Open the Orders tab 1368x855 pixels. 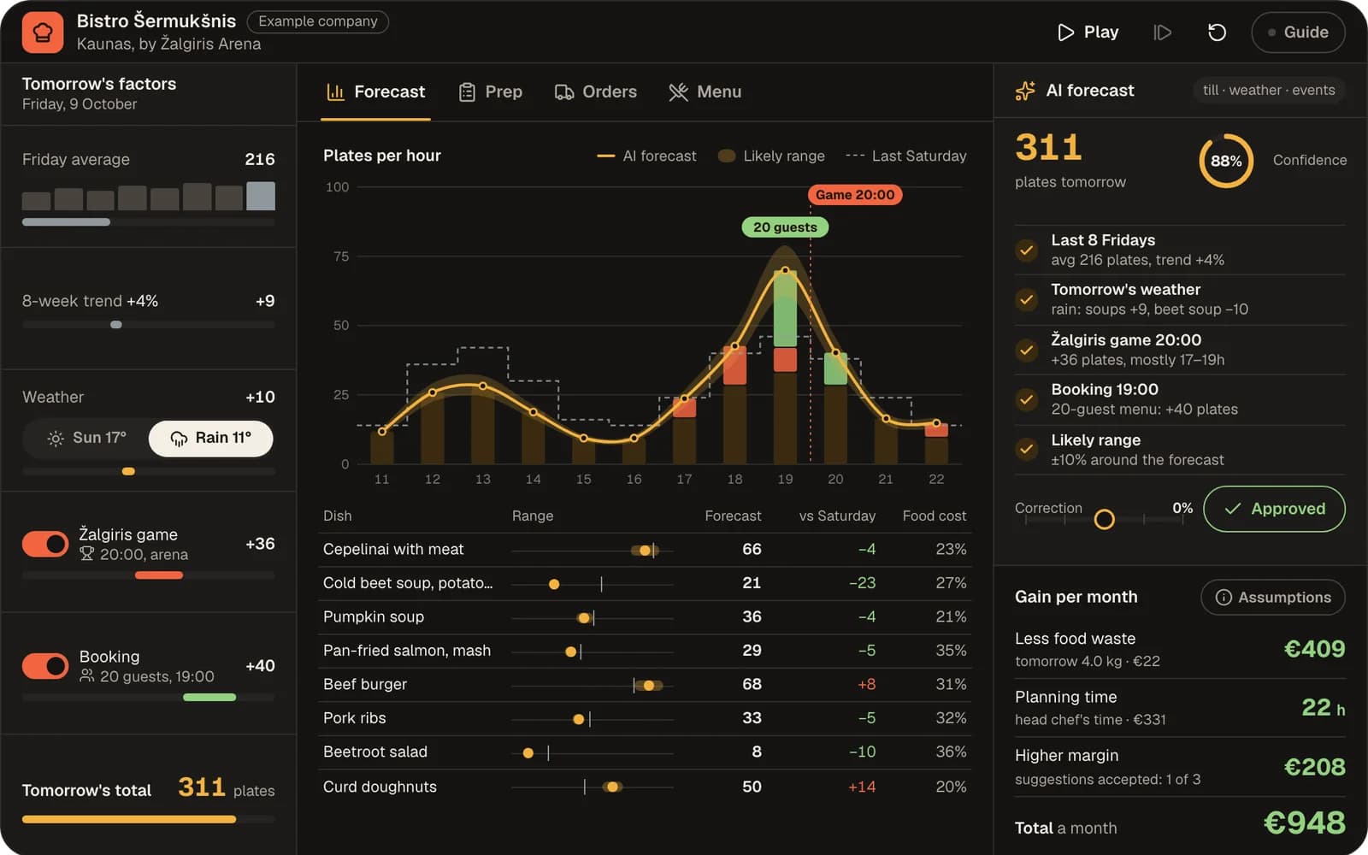pos(596,91)
